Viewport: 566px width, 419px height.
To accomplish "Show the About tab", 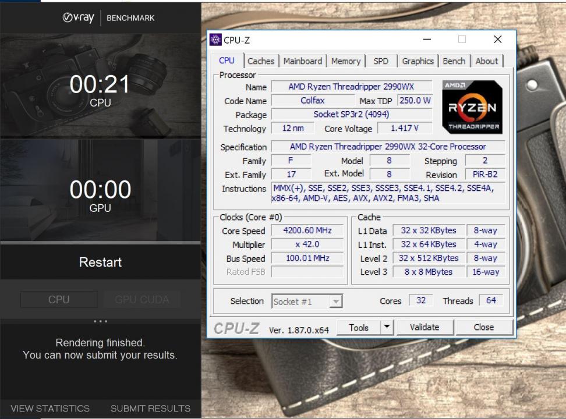I will (486, 61).
